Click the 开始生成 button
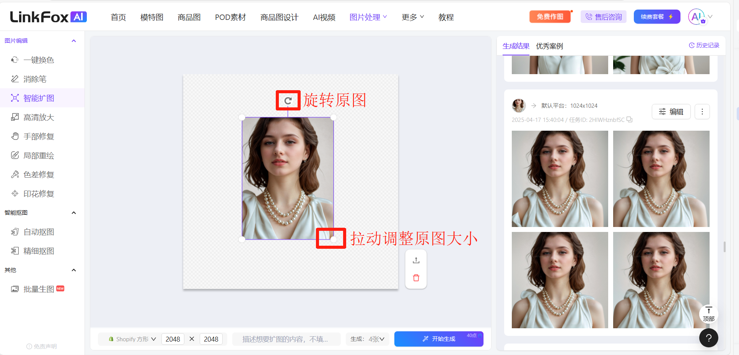The image size is (739, 355). coord(439,339)
